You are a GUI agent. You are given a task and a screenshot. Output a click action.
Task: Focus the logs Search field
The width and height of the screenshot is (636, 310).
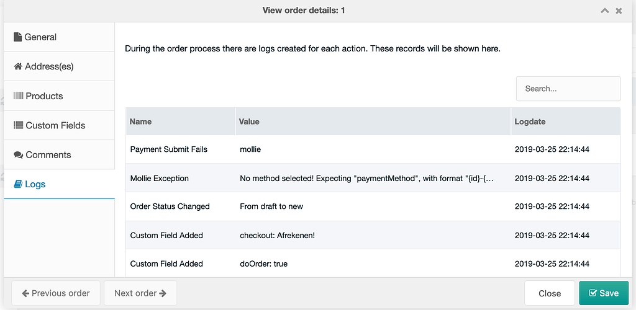point(568,89)
